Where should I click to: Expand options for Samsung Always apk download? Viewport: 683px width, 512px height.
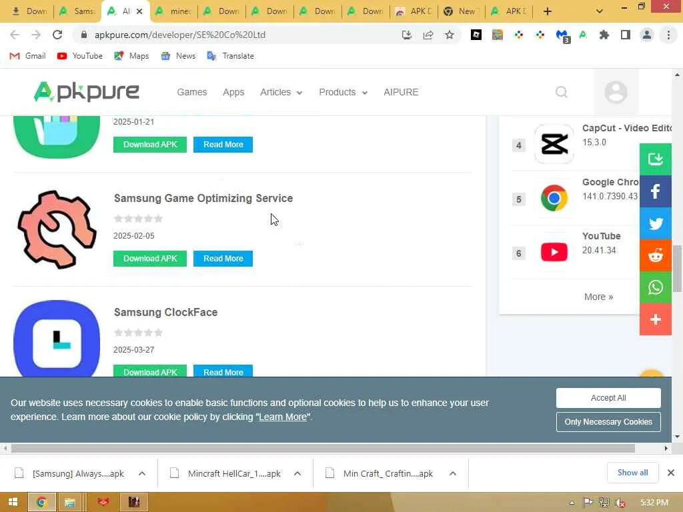click(x=142, y=474)
